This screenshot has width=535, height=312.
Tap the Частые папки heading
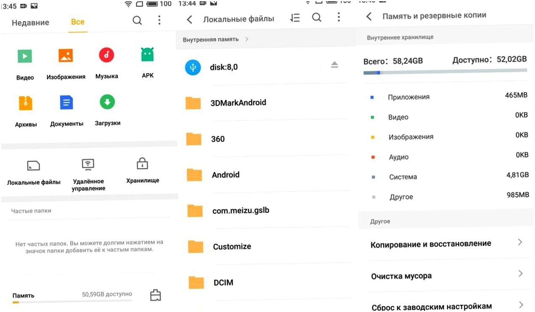[x=31, y=211]
